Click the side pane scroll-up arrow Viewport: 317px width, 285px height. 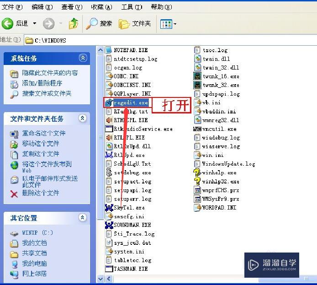(100, 50)
